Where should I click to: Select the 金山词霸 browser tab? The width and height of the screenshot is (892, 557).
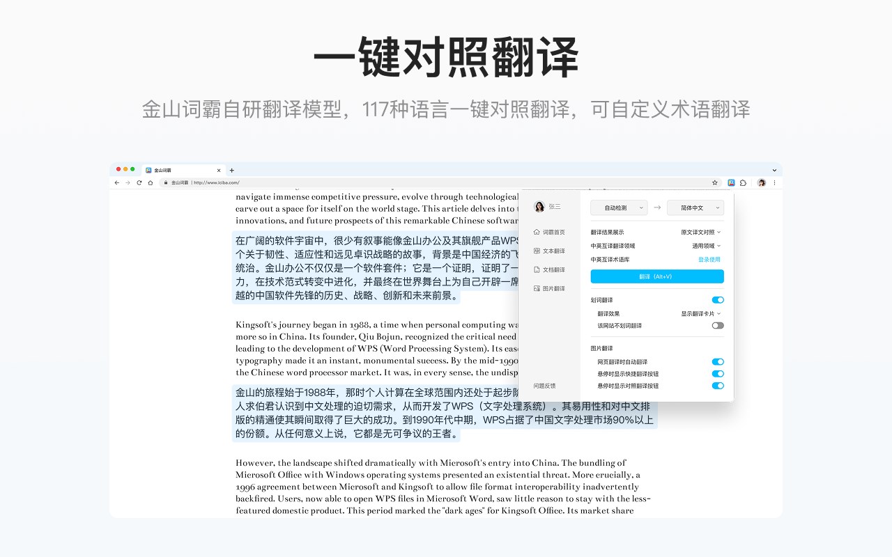183,170
